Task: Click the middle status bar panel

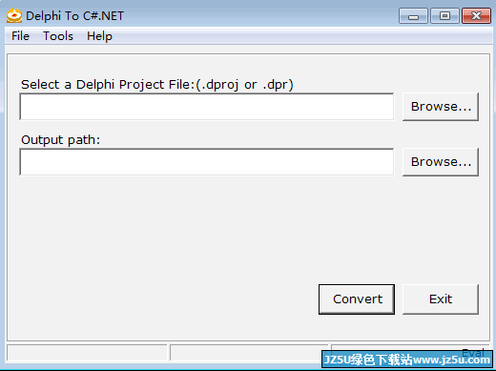Action: coord(249,353)
